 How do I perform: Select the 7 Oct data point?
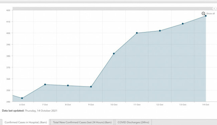(45, 84)
